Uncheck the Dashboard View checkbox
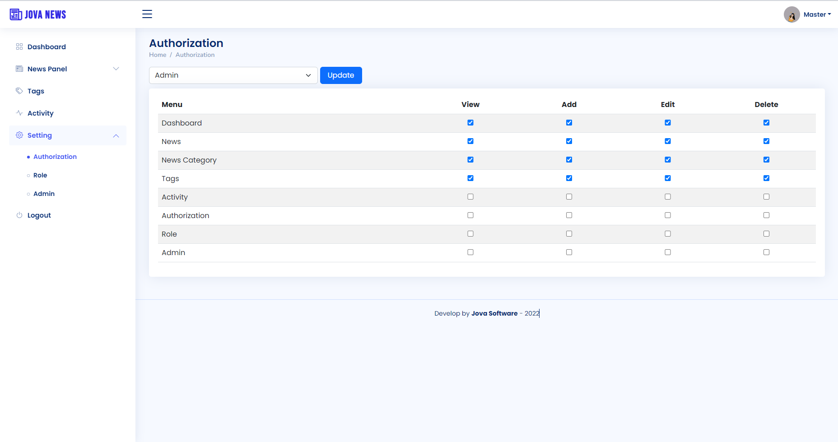Viewport: 838px width, 442px height. point(470,123)
